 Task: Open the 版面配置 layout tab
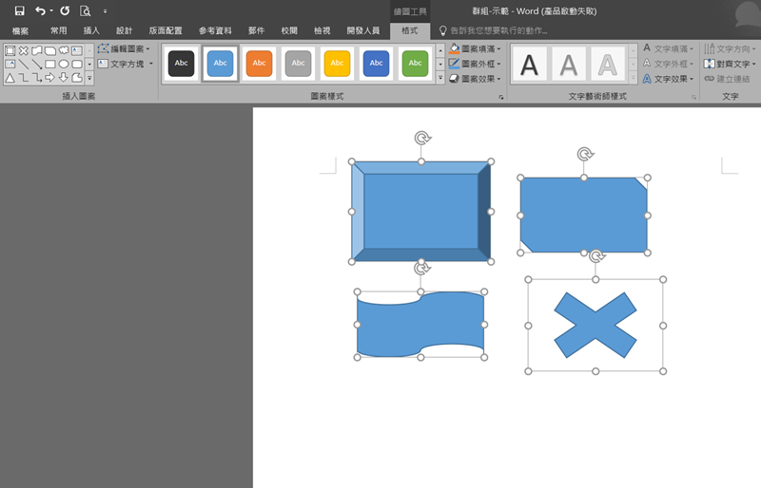click(166, 30)
